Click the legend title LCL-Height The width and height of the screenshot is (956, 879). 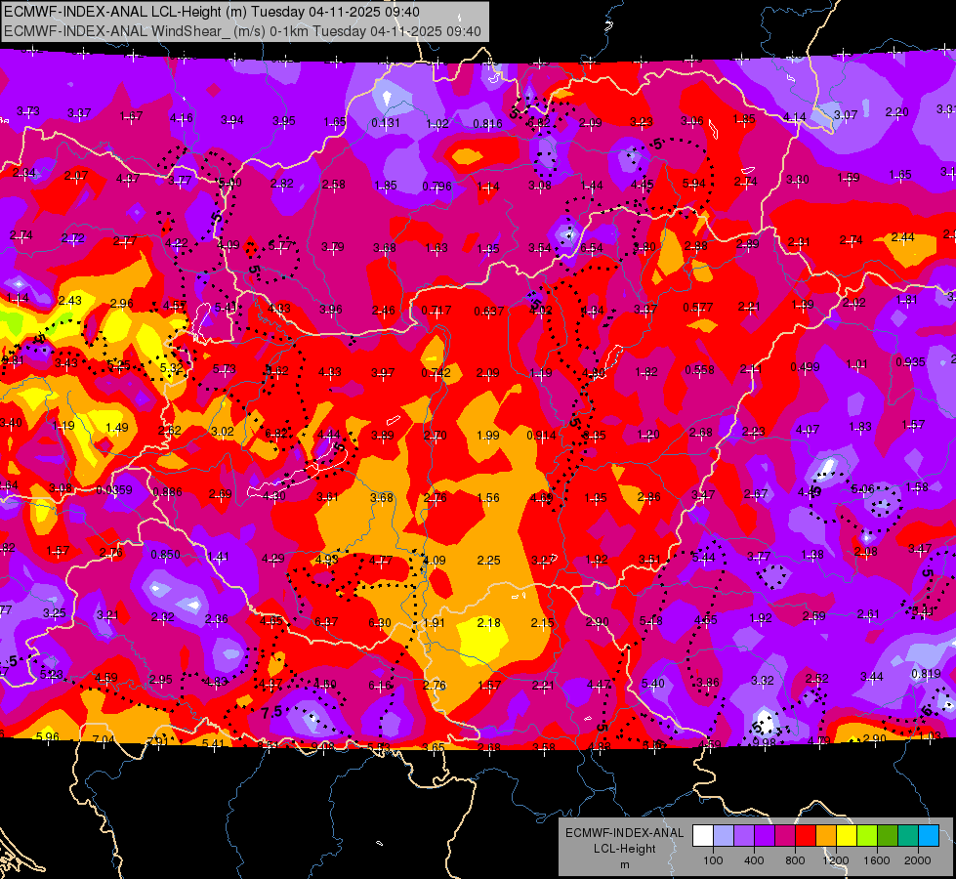(624, 849)
